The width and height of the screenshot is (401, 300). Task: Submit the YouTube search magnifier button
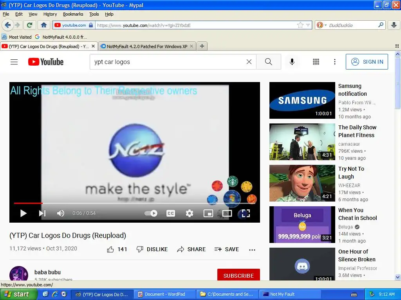click(269, 62)
